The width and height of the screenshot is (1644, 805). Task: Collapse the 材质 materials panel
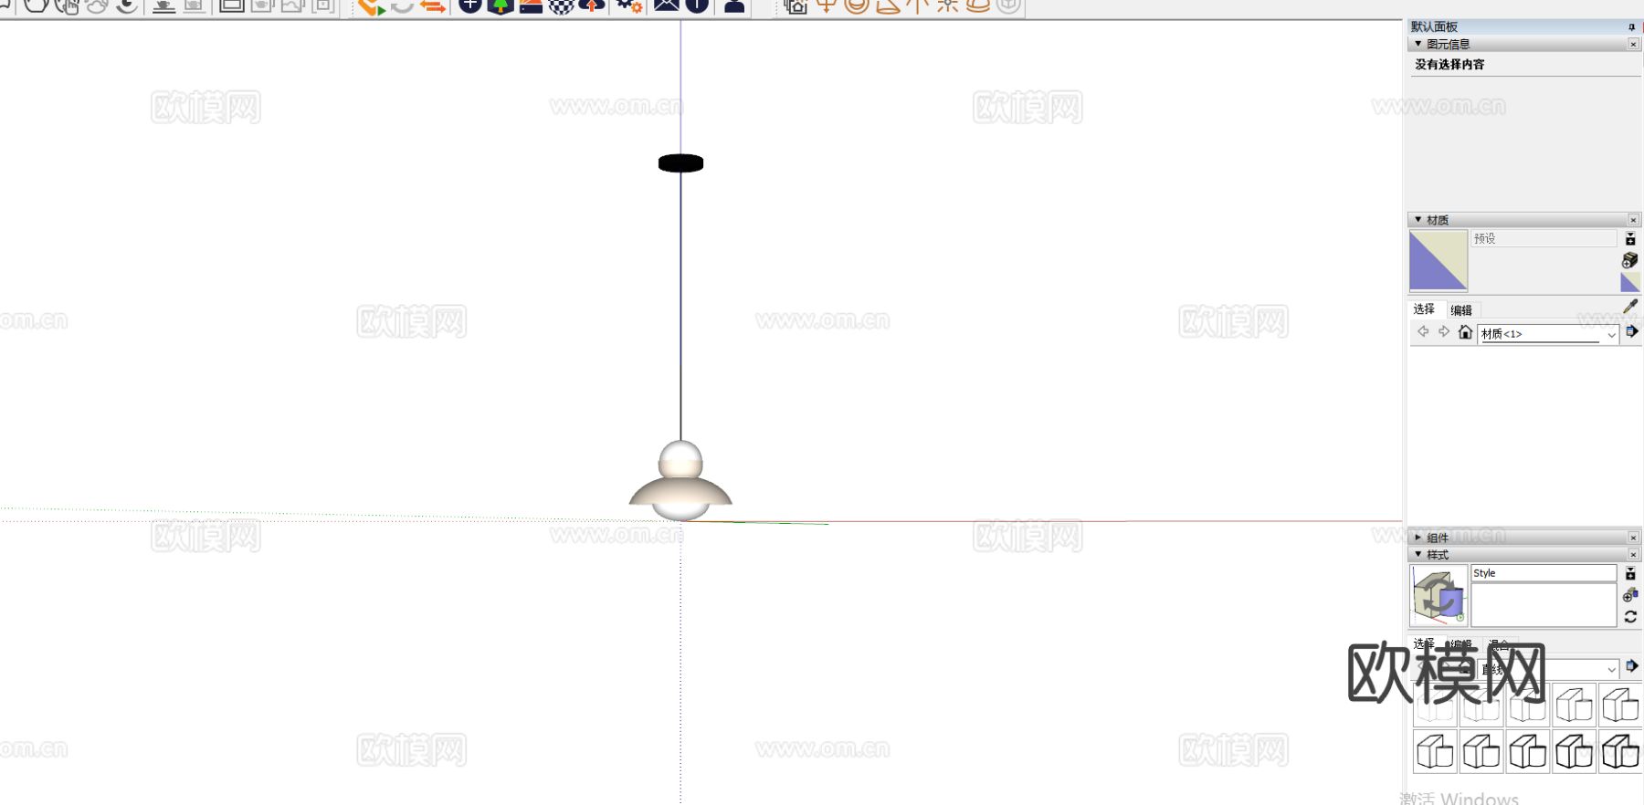pos(1418,220)
